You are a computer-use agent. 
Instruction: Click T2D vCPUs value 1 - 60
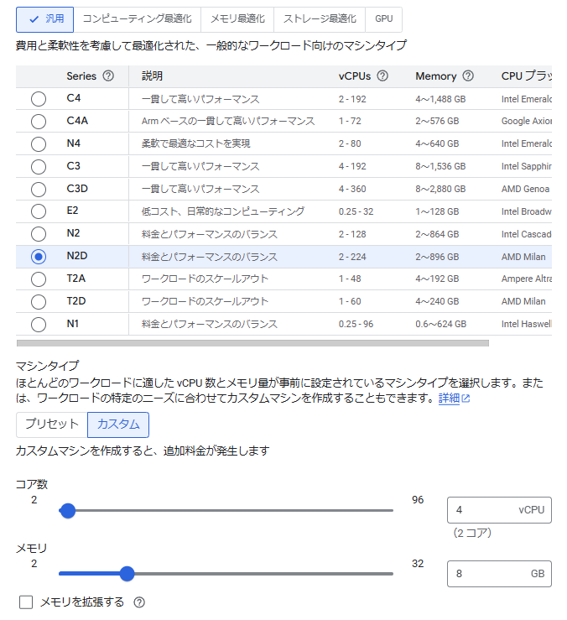tap(350, 301)
